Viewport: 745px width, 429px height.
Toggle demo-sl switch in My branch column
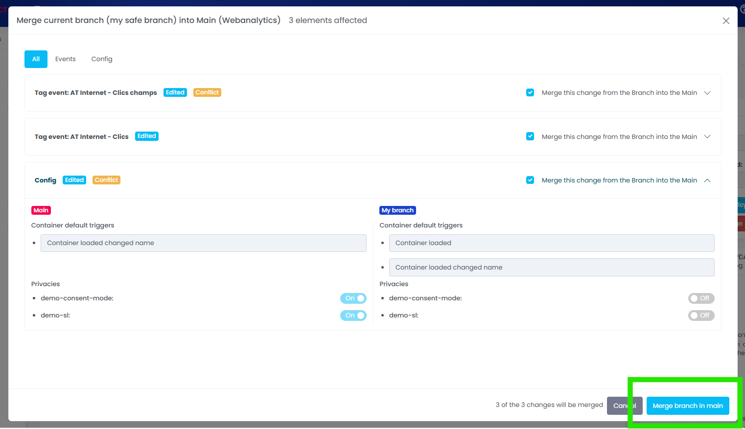(x=701, y=316)
